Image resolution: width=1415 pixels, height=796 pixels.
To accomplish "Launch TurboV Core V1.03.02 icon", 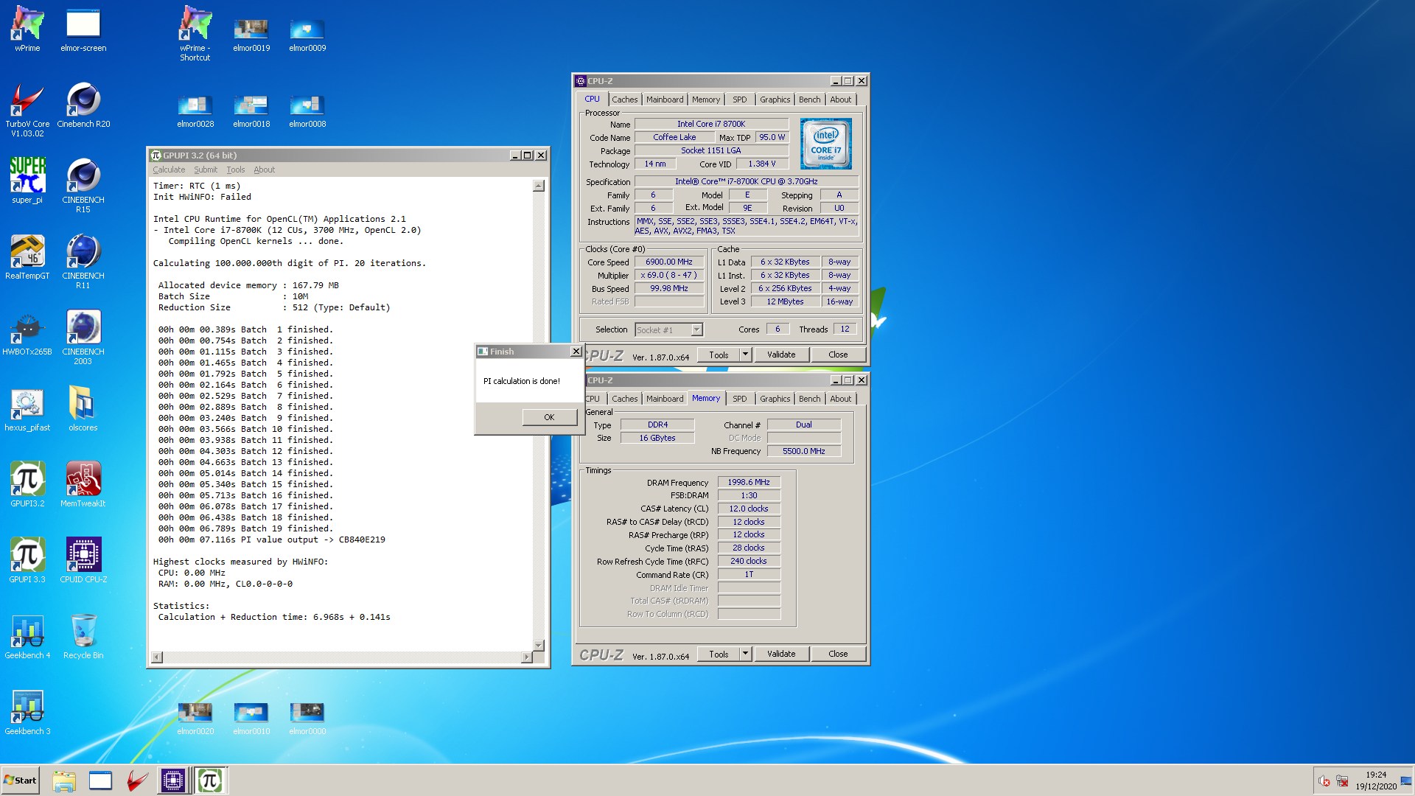I will 27,109.
